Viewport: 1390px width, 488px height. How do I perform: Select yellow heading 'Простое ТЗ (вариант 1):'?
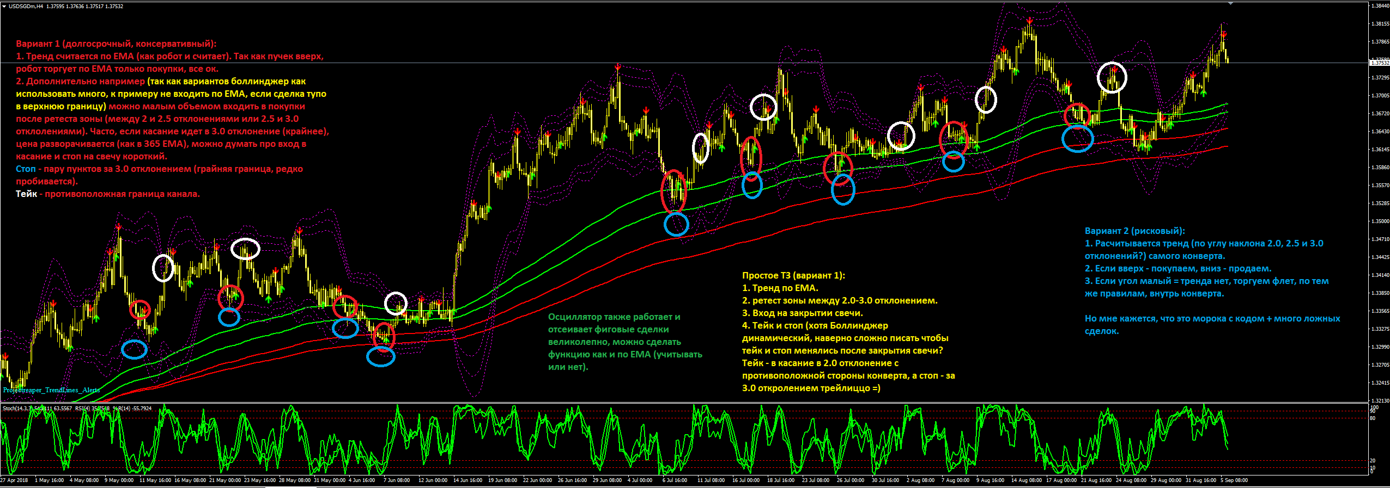click(793, 276)
